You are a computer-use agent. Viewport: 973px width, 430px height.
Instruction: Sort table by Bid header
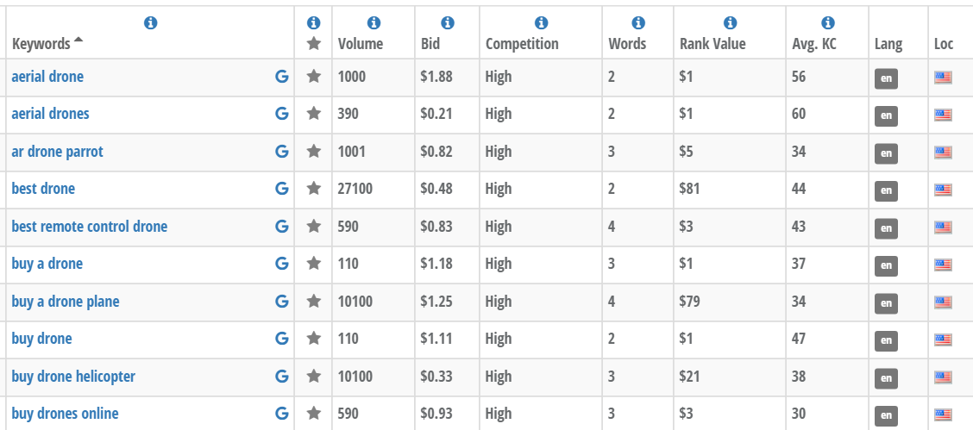pos(430,44)
